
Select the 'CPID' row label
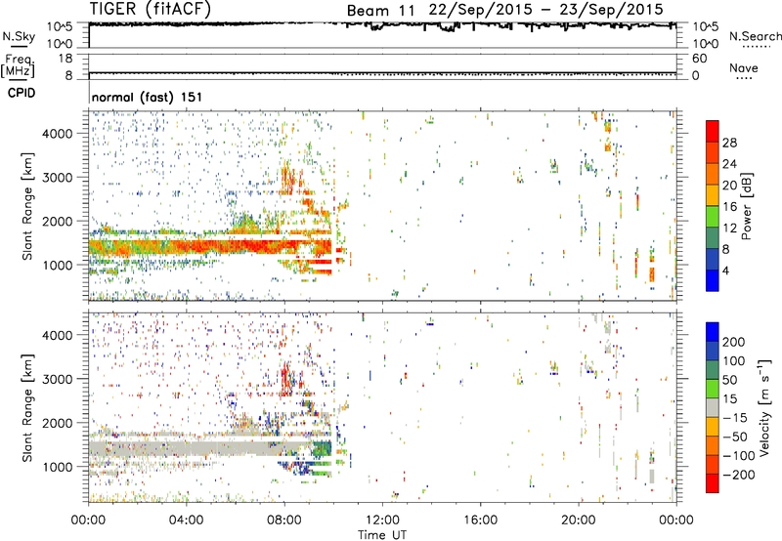coord(21,93)
